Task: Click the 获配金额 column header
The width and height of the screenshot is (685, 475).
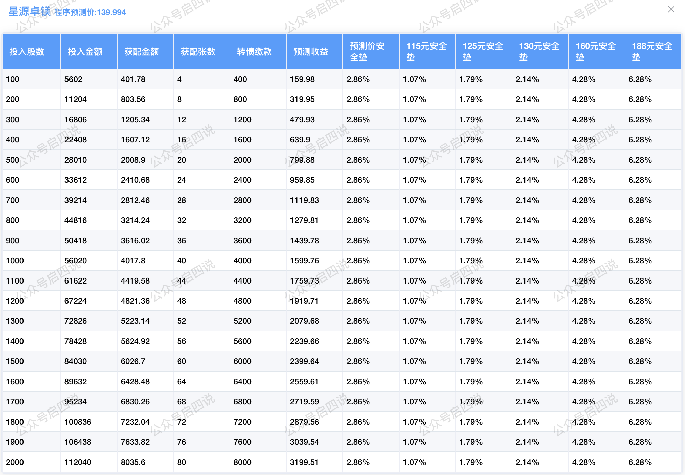Action: tap(142, 52)
